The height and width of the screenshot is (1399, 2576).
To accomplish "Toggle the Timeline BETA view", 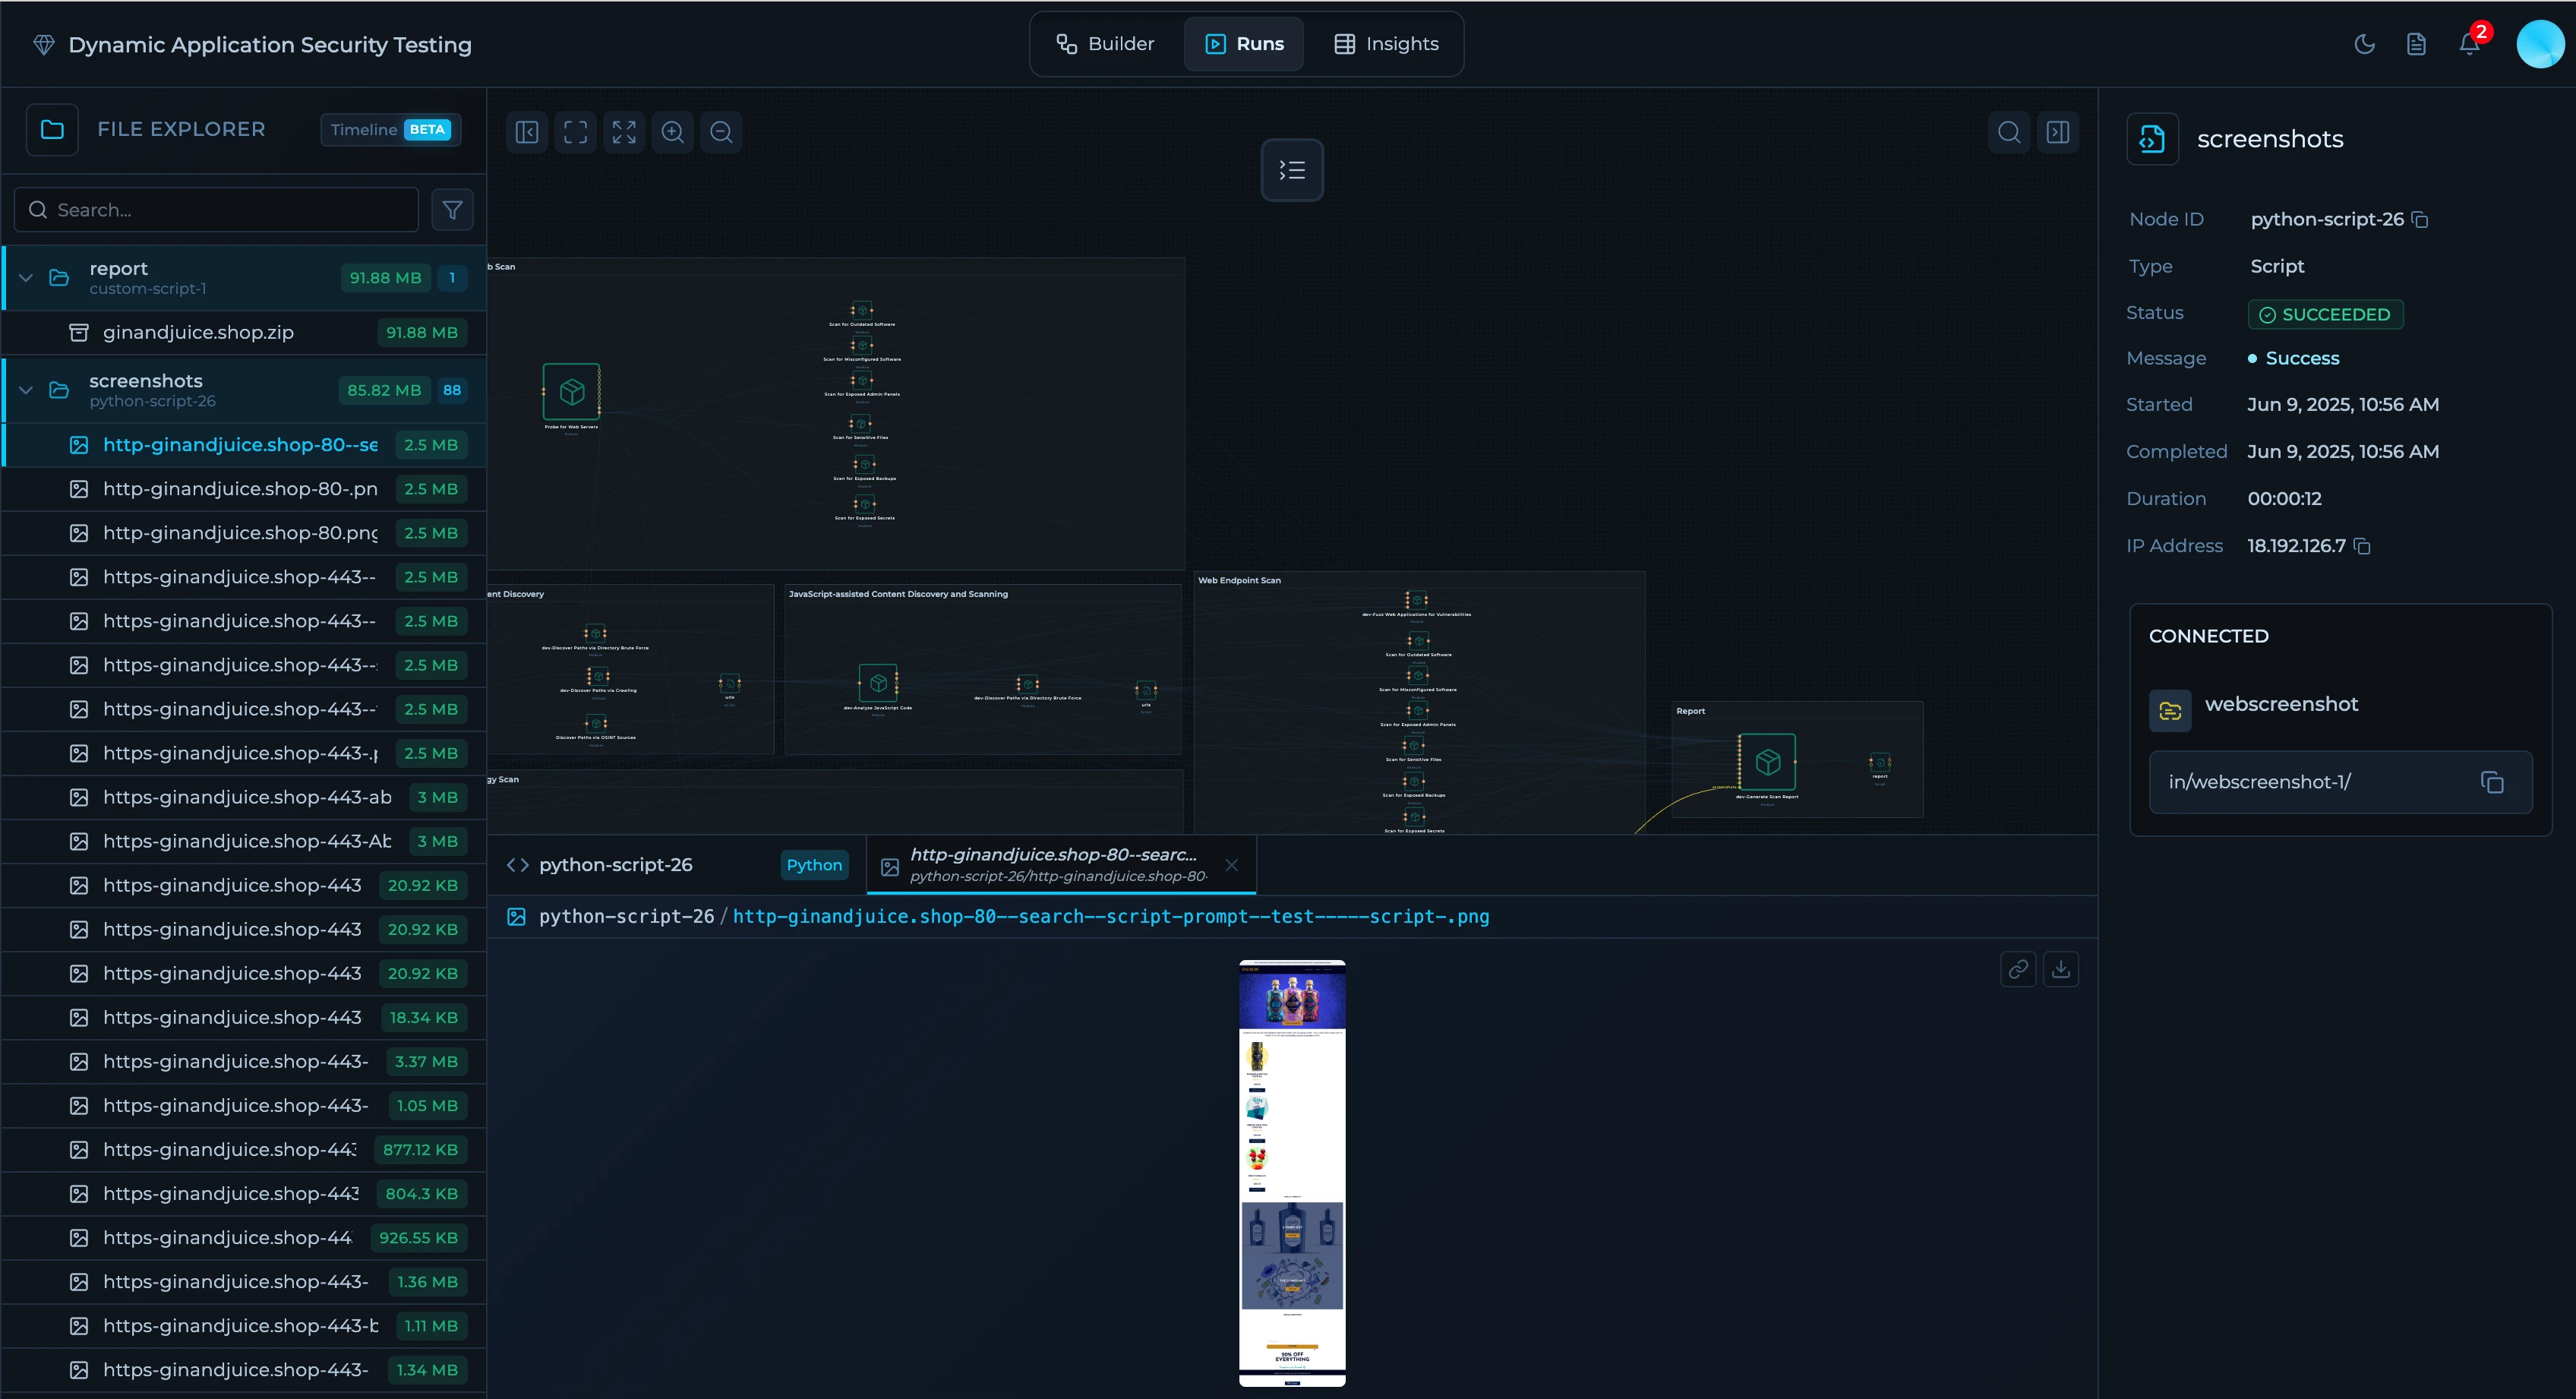I will 390,130.
